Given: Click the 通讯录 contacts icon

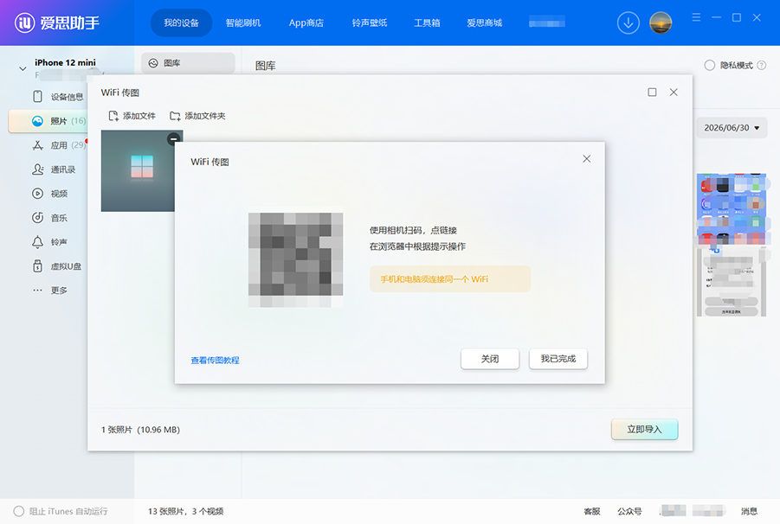Looking at the screenshot, I should pos(37,169).
